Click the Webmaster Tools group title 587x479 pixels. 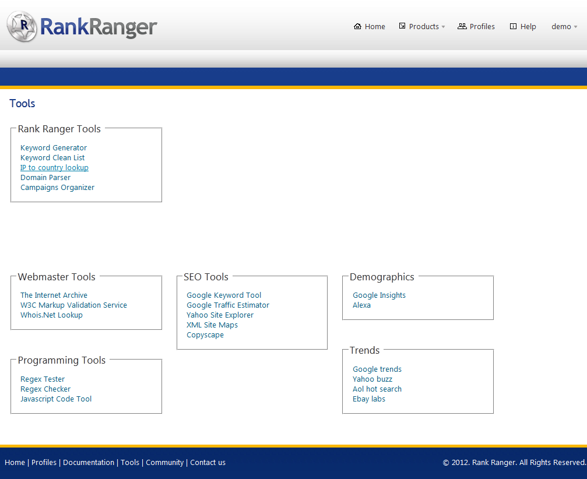57,277
